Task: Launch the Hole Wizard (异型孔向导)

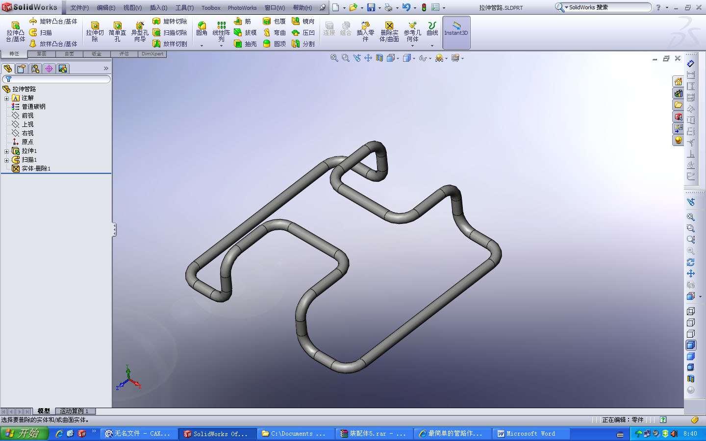Action: (x=140, y=32)
